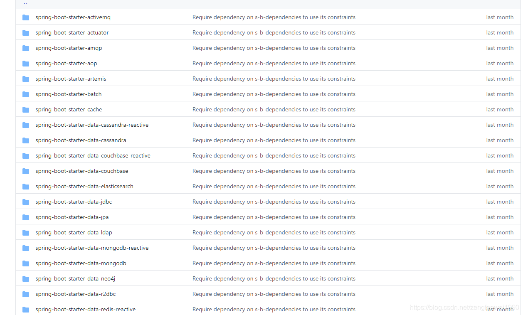Click folder icon for spring-boot-starter-data-jpa
Screen dimensions: 523x315
pyautogui.click(x=26, y=217)
